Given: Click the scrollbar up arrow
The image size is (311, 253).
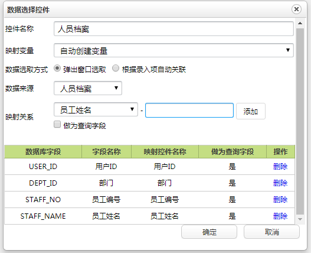Looking at the screenshot, I should pos(300,23).
